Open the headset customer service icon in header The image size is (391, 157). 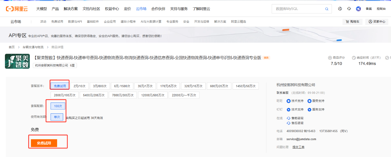(349, 9)
